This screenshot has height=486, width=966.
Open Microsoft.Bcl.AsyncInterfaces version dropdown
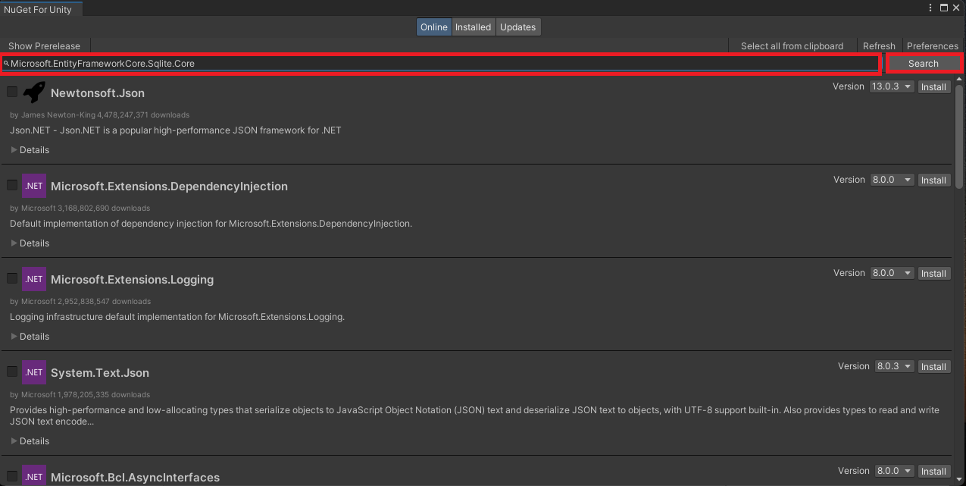coord(895,471)
